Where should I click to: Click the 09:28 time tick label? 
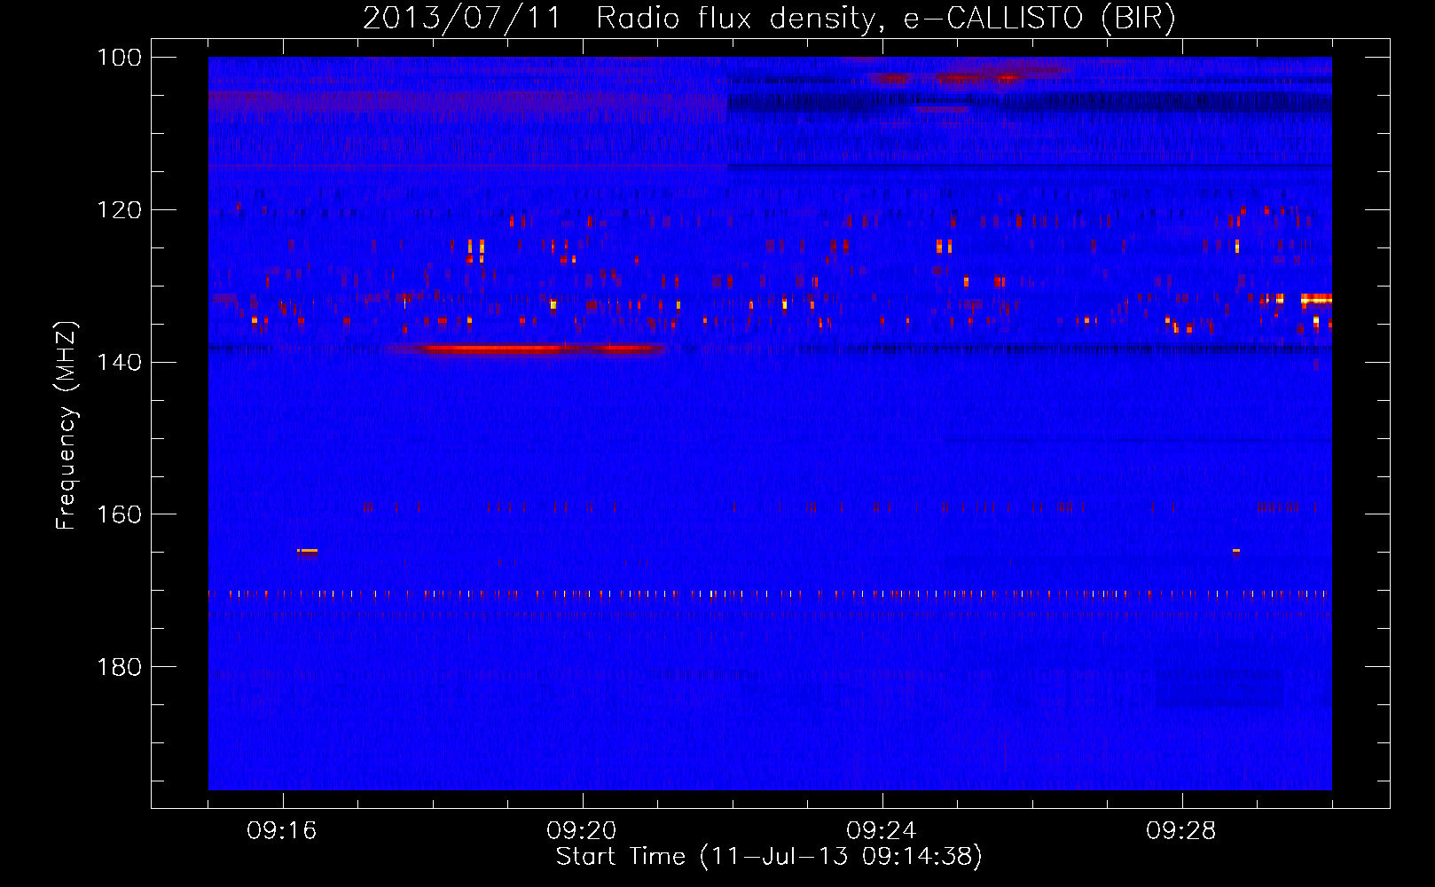click(x=1181, y=831)
